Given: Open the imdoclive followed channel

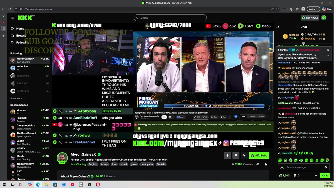Looking at the screenshot, I should (x=29, y=68).
